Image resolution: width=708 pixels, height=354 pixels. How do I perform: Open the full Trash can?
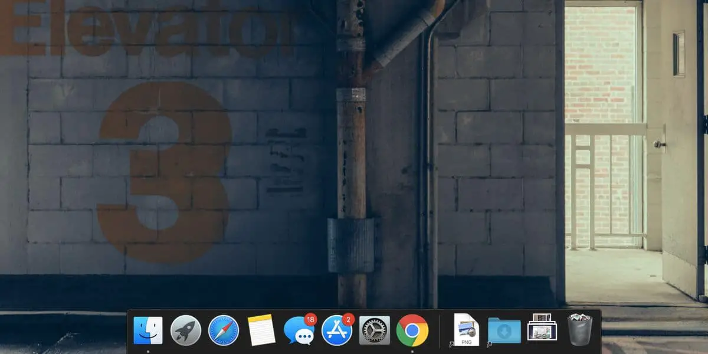coord(580,330)
